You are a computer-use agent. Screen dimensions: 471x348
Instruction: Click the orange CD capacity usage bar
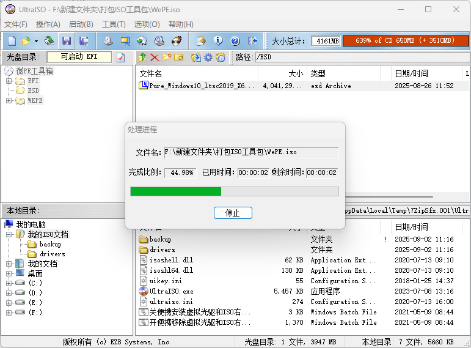[x=405, y=41]
